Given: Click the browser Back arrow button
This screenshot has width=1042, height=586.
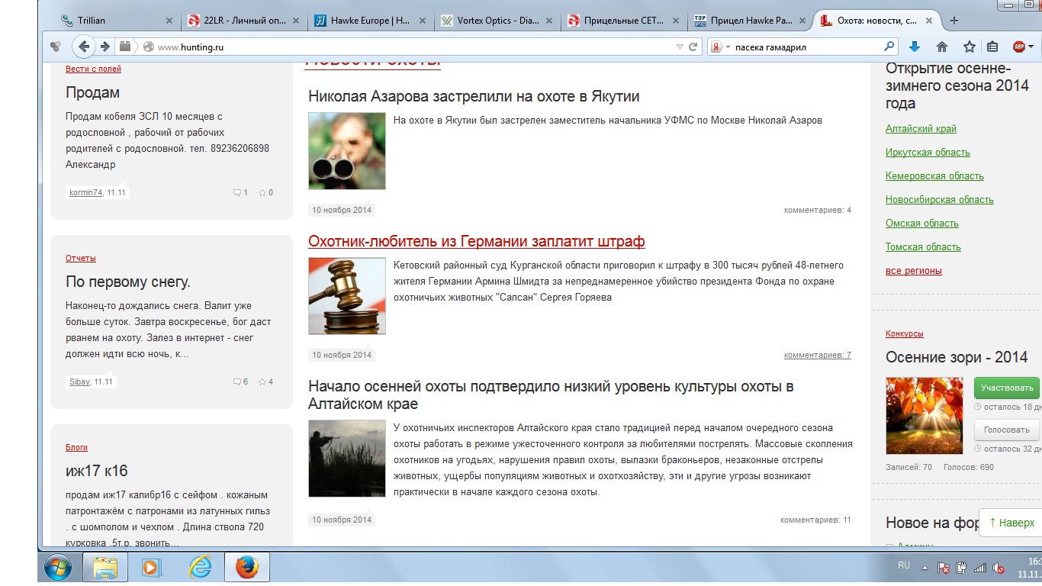Looking at the screenshot, I should (x=84, y=47).
